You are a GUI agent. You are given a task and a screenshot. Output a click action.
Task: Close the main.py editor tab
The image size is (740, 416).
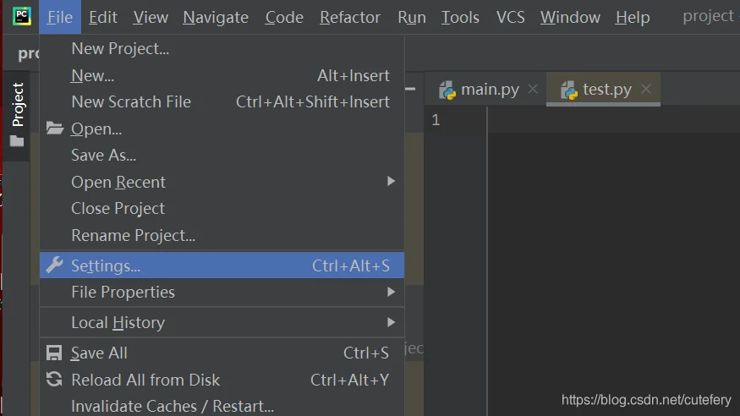coord(533,89)
